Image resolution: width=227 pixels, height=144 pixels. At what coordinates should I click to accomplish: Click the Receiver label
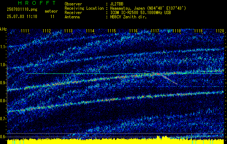coord(73,13)
